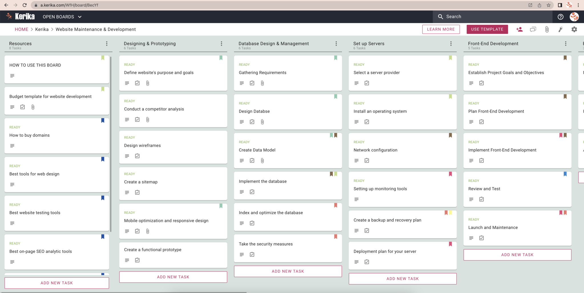Click checklist icon on Design wireframes card
584x293 pixels.
[x=137, y=156]
